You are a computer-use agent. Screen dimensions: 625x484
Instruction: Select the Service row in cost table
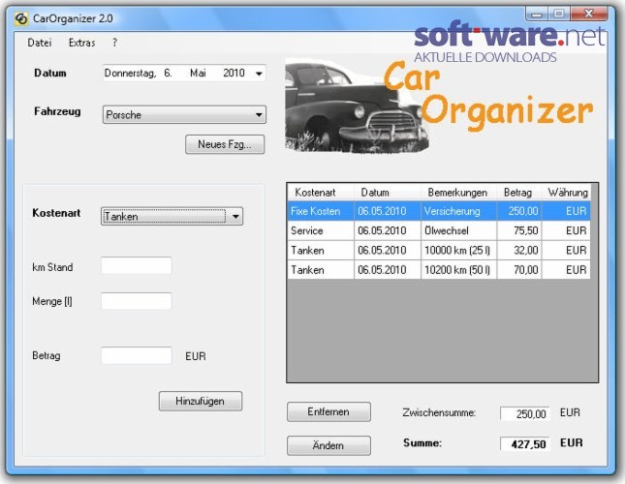pyautogui.click(x=439, y=230)
